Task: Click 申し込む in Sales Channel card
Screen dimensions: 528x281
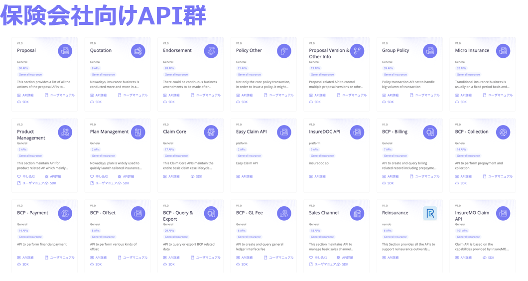Action: (x=318, y=258)
